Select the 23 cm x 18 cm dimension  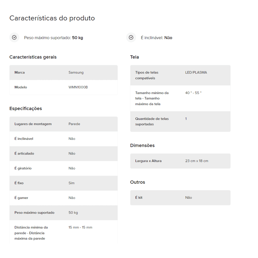point(197,161)
